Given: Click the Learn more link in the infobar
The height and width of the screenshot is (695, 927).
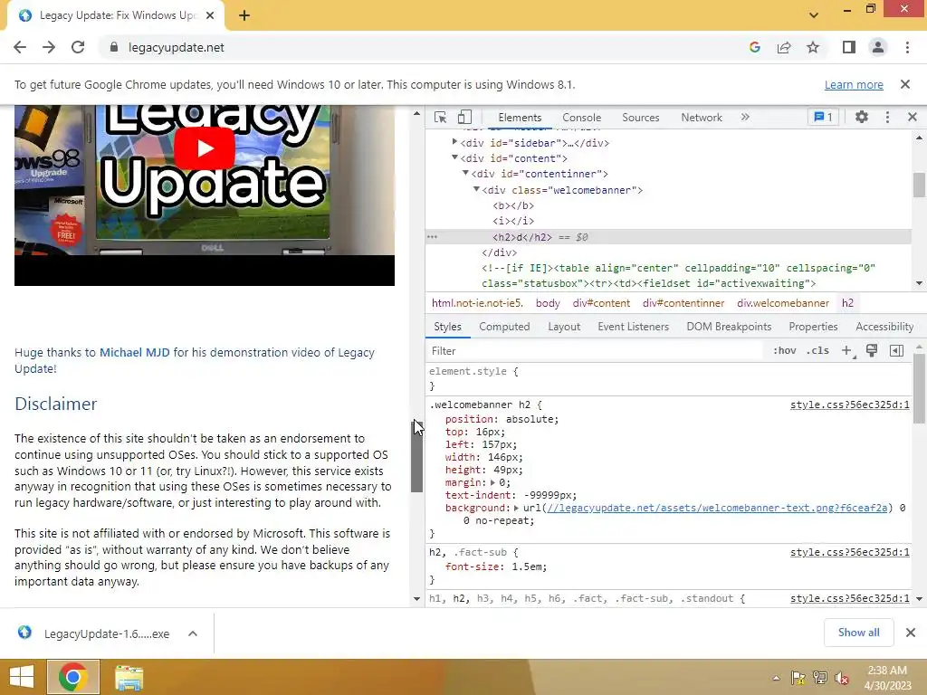Looking at the screenshot, I should click(854, 84).
